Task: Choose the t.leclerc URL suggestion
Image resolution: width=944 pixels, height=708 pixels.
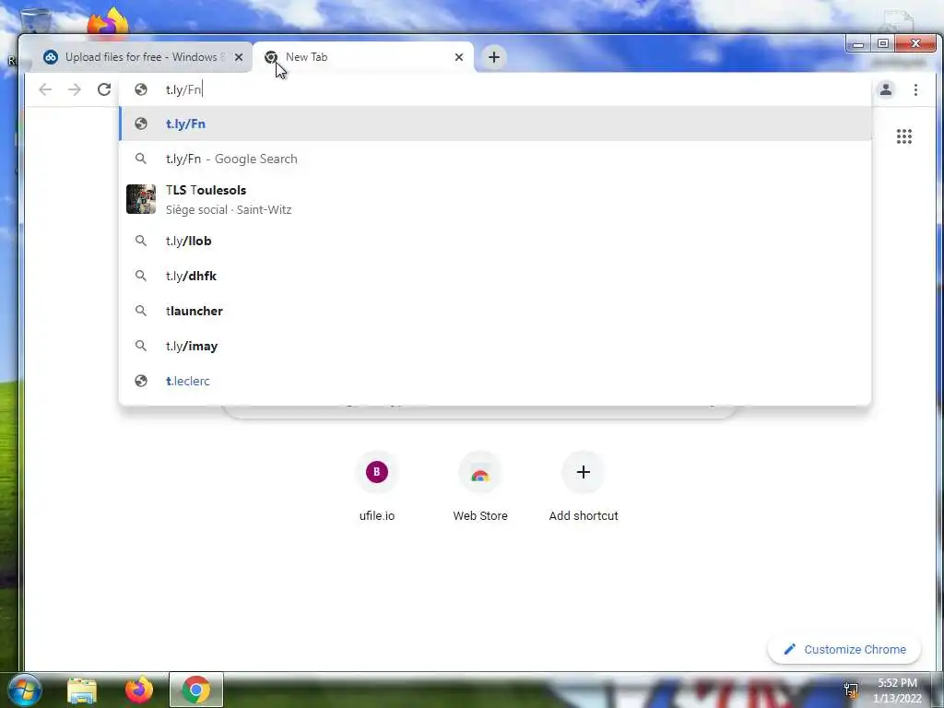Action: [495, 381]
